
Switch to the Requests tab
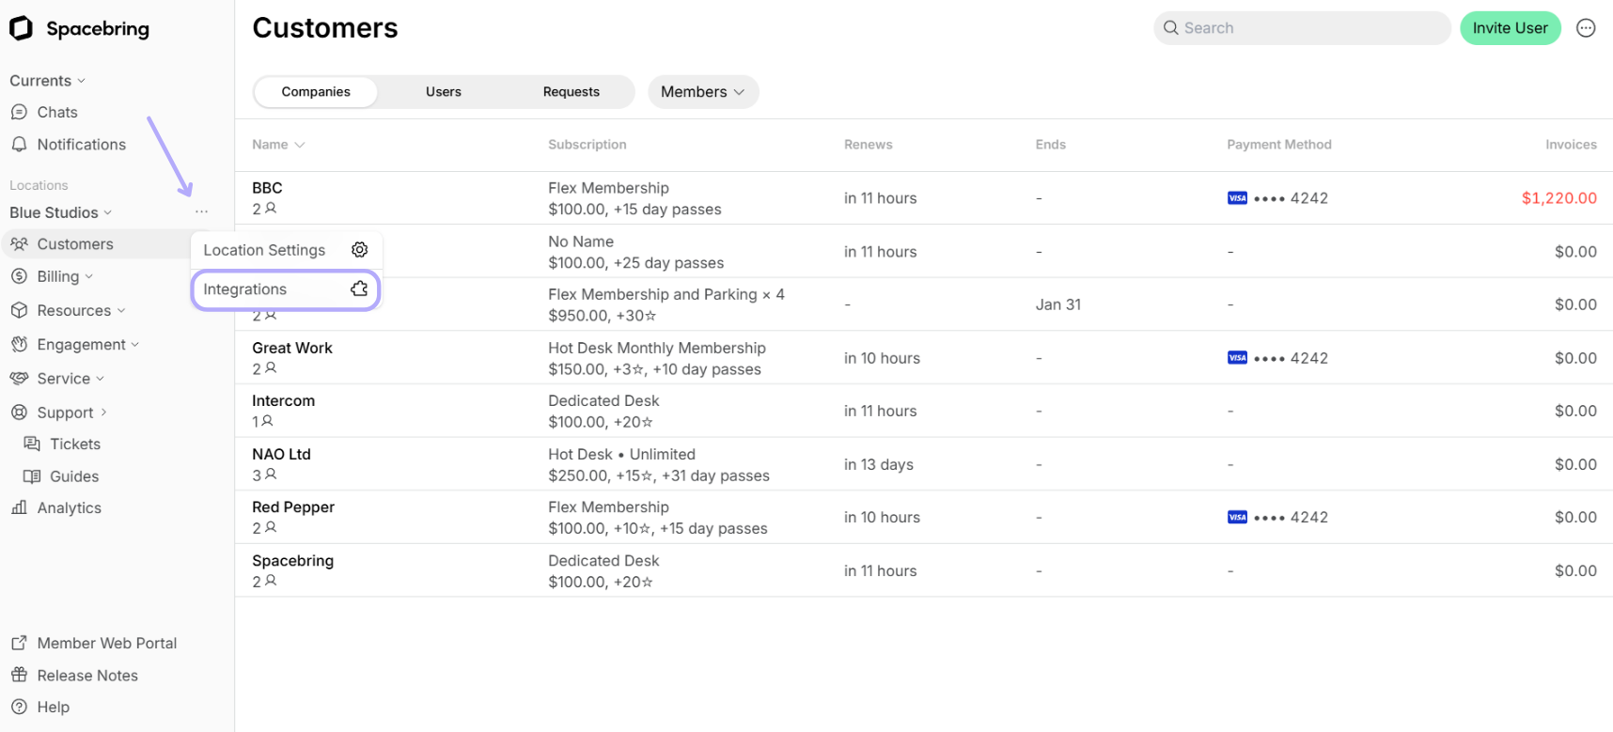[x=572, y=92]
